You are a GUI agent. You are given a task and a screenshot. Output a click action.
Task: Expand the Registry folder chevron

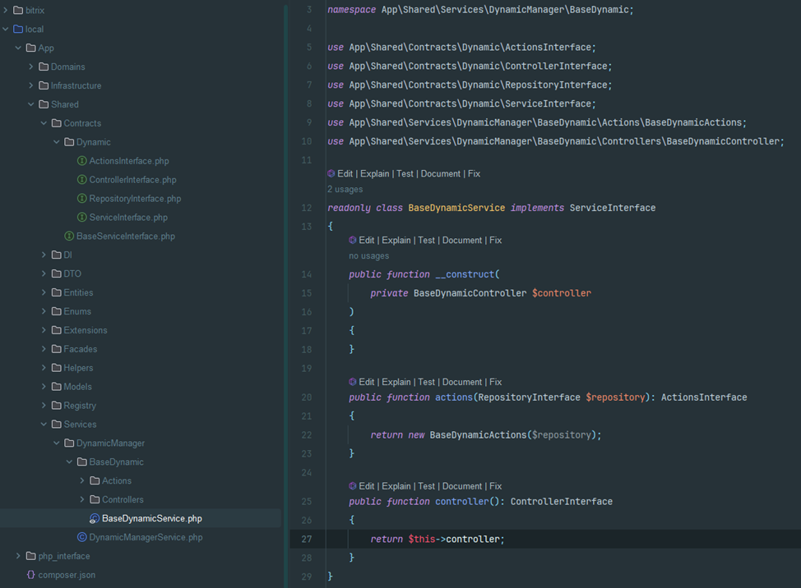click(44, 406)
